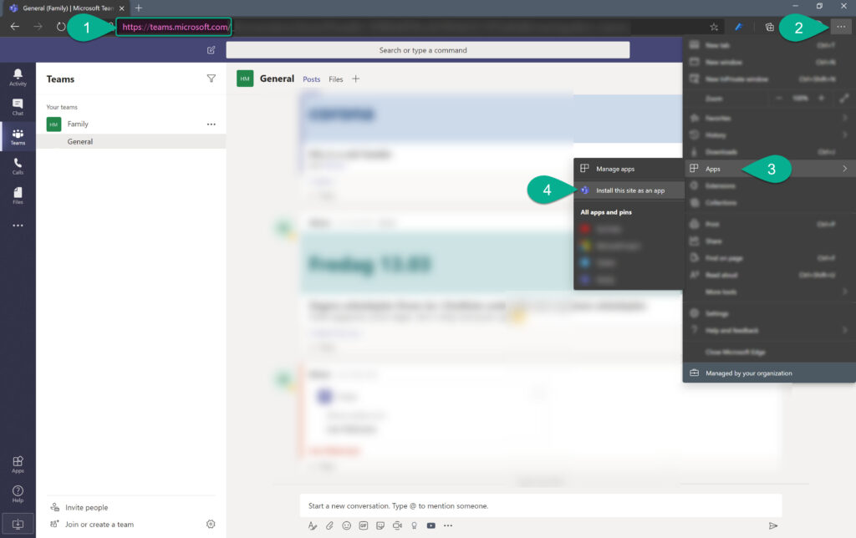Click the All apps and pins heading
Screen dimensions: 856x538
click(606, 212)
